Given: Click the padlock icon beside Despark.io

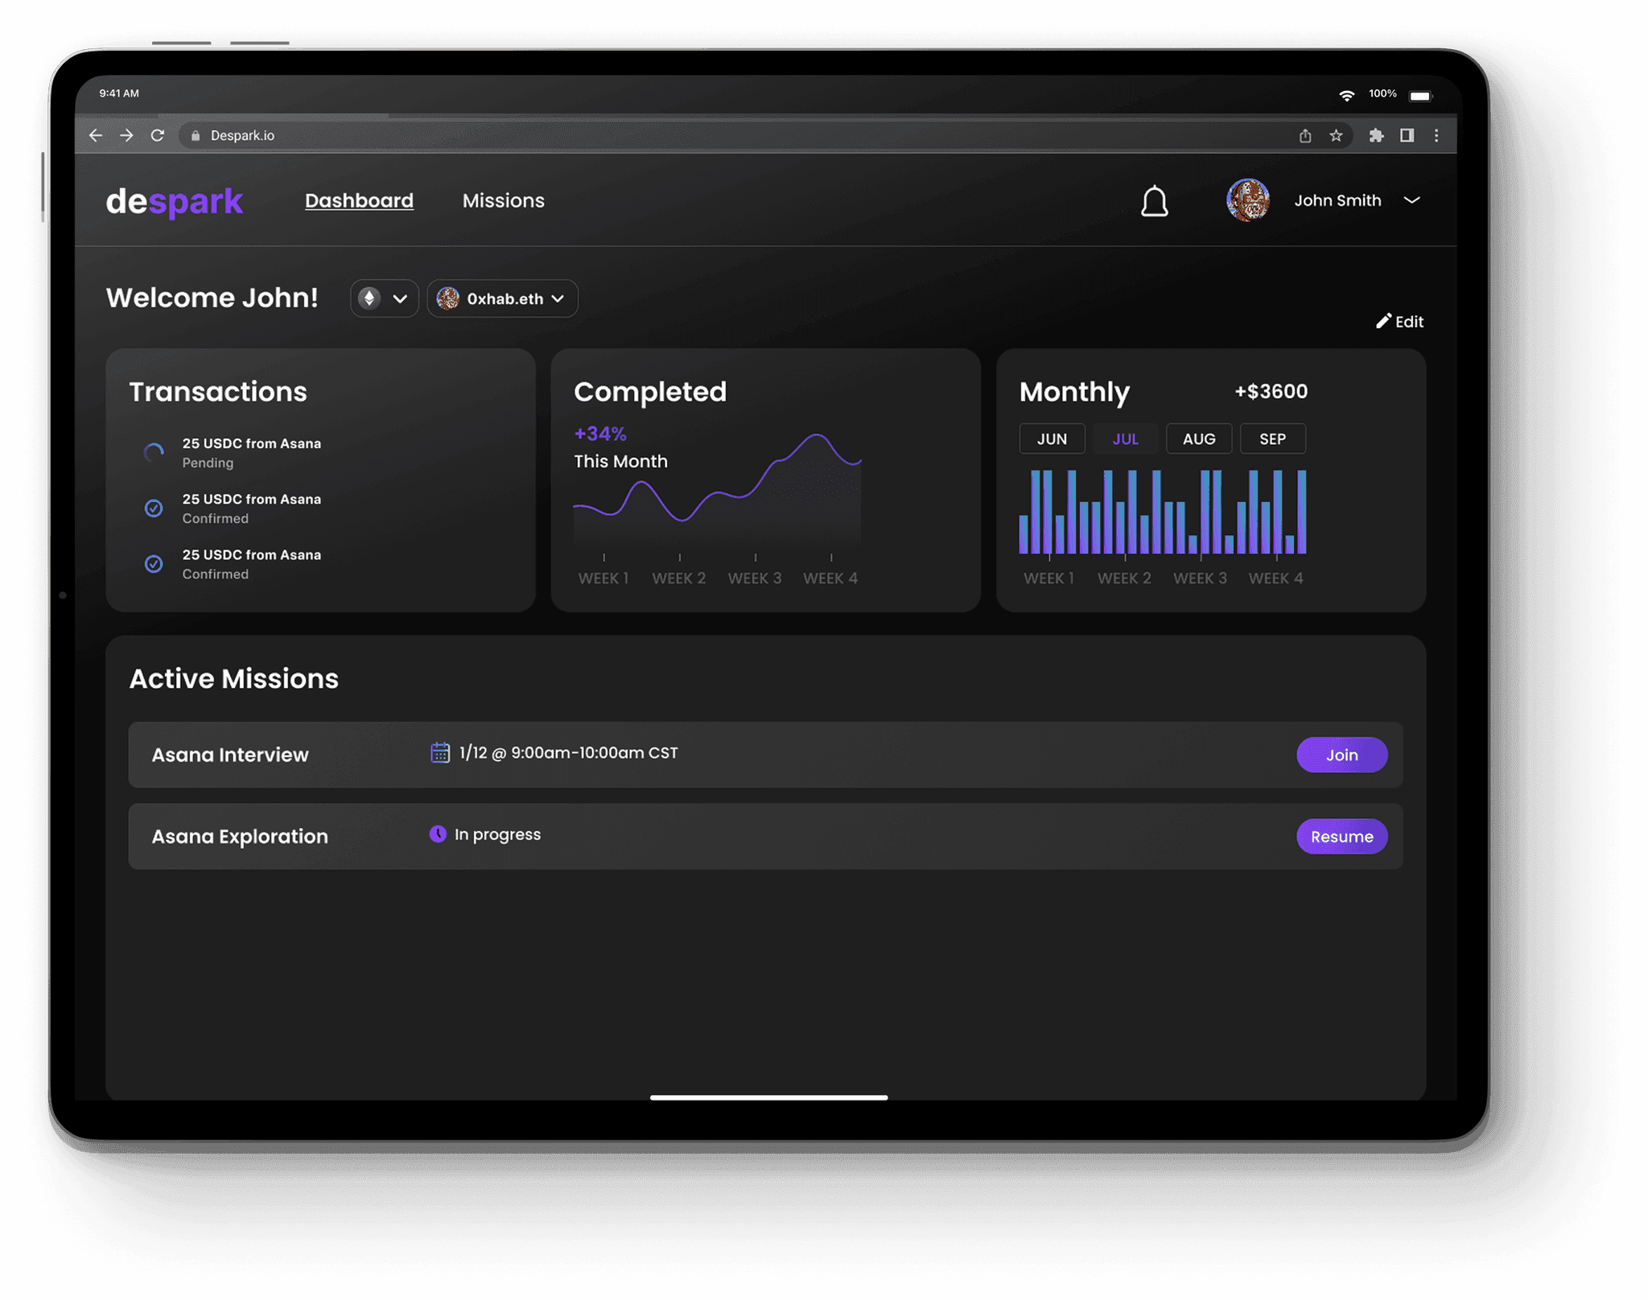Looking at the screenshot, I should (195, 136).
